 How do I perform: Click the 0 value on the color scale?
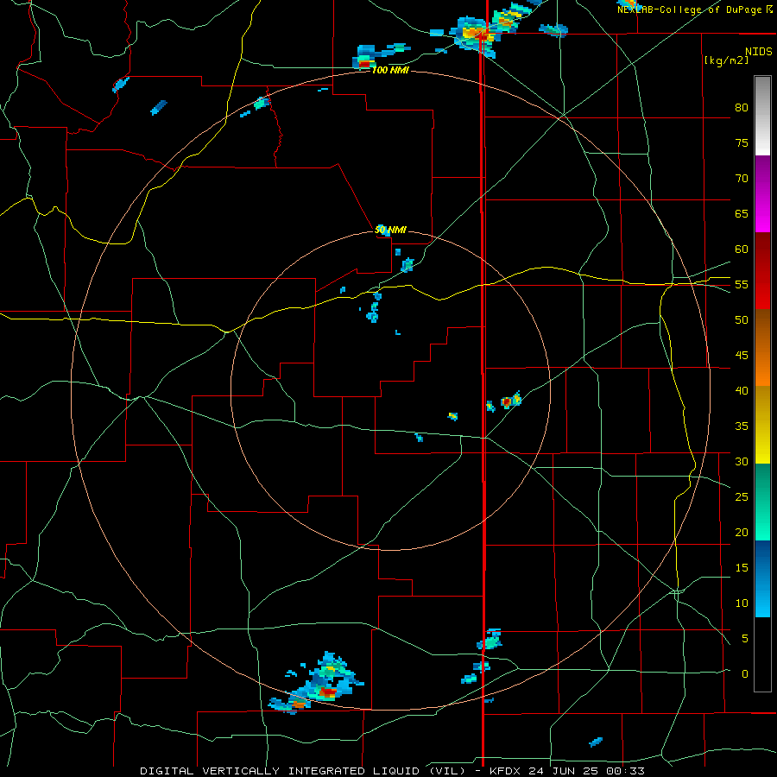point(745,674)
